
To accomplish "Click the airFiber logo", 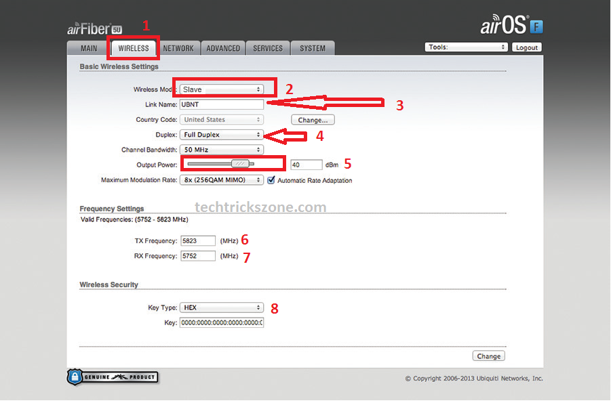I will [x=94, y=28].
